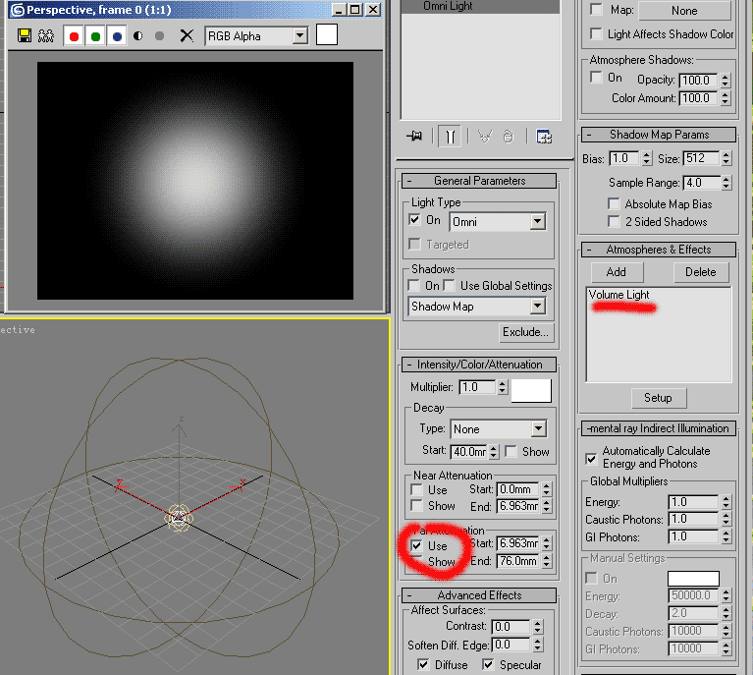
Task: Toggle Absolute Map Bias checkbox
Action: tap(614, 204)
